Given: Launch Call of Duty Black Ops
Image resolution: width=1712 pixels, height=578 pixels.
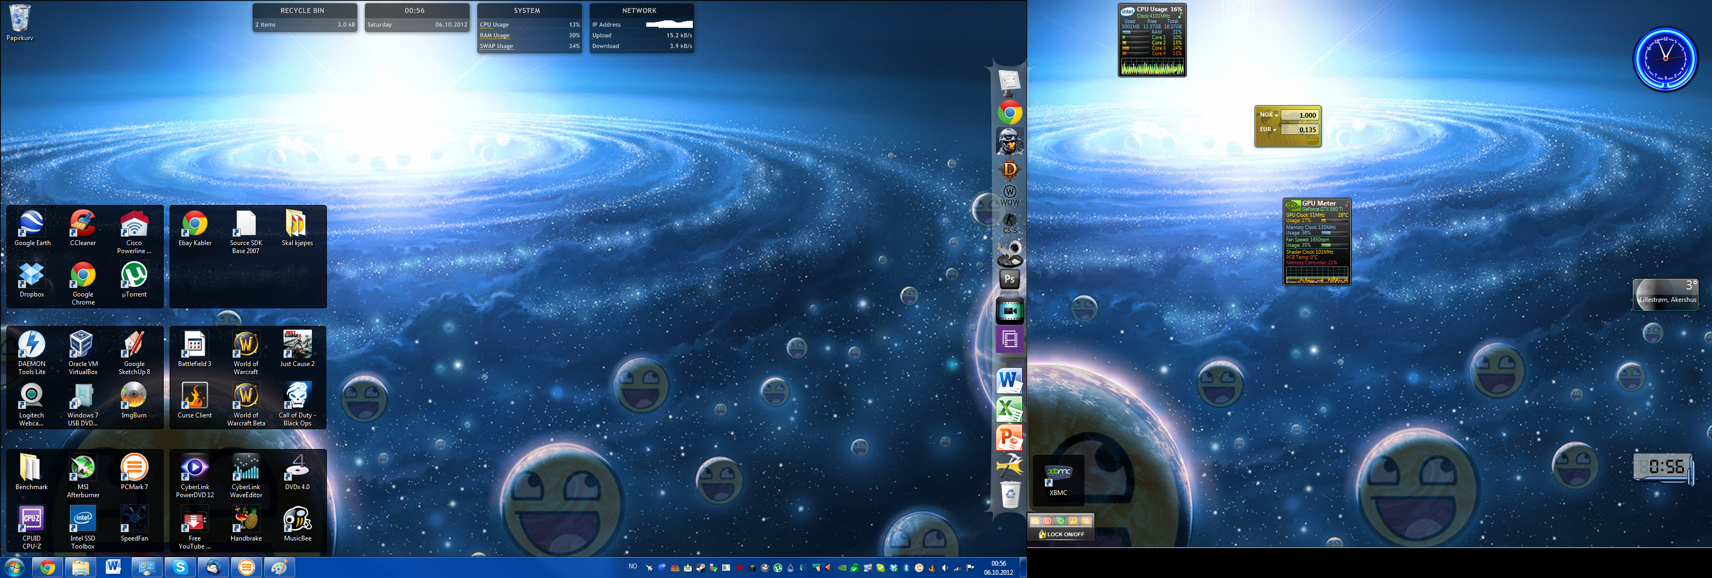Looking at the screenshot, I should click(297, 405).
